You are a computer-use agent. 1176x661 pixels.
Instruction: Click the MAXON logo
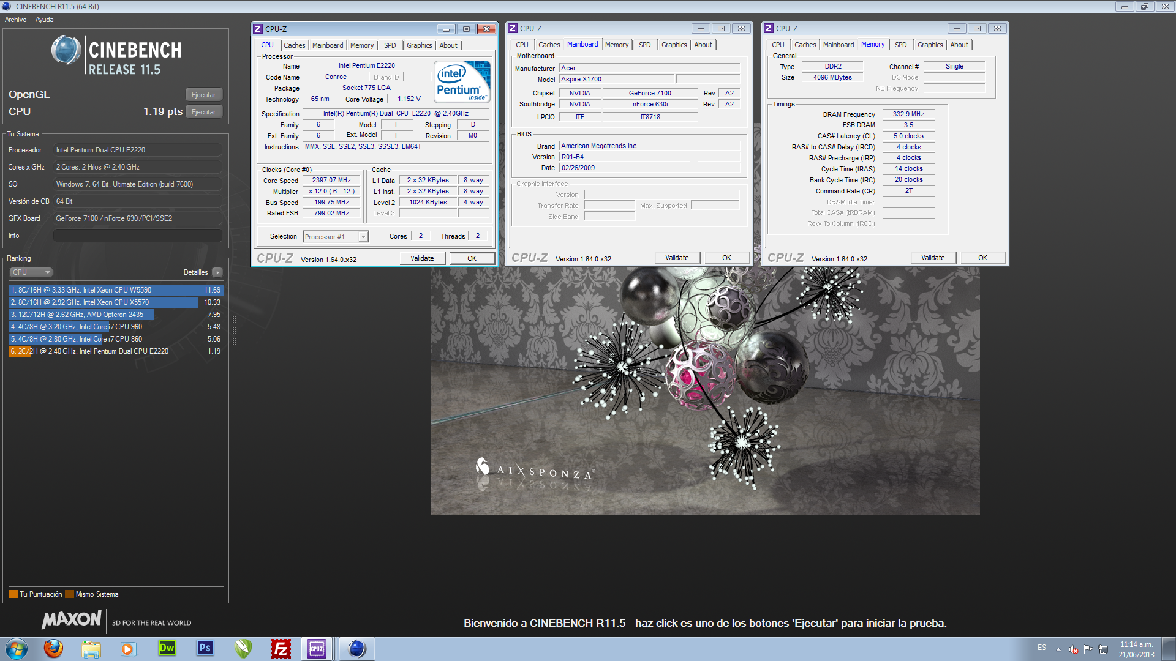point(71,620)
